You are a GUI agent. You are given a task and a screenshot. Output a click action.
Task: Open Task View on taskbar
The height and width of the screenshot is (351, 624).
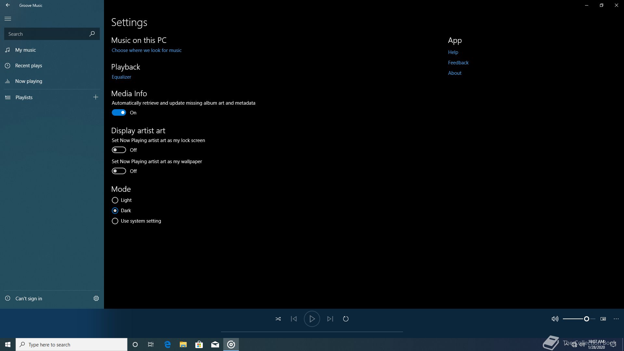[x=151, y=344]
